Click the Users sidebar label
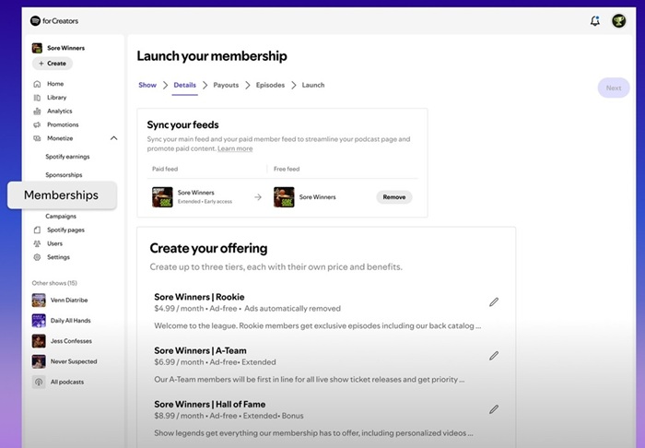The image size is (645, 448). (x=54, y=243)
